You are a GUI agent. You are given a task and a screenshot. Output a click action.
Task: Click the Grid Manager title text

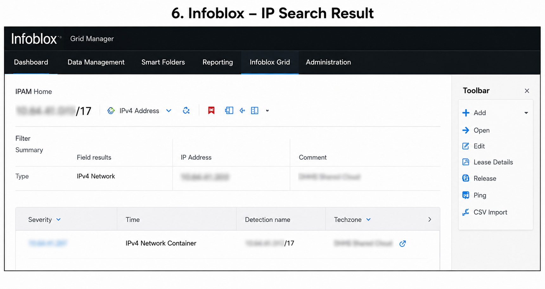click(92, 39)
